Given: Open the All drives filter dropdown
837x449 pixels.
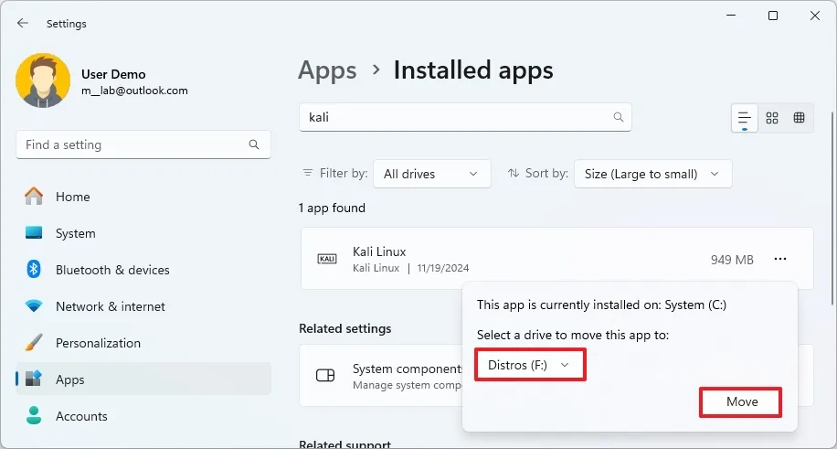Looking at the screenshot, I should [432, 174].
